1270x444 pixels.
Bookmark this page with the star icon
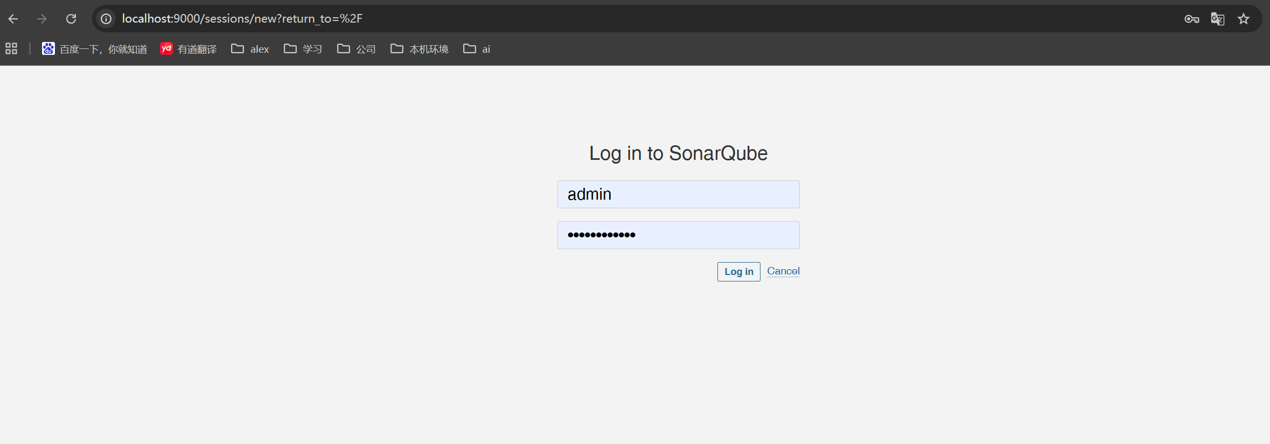(1243, 19)
